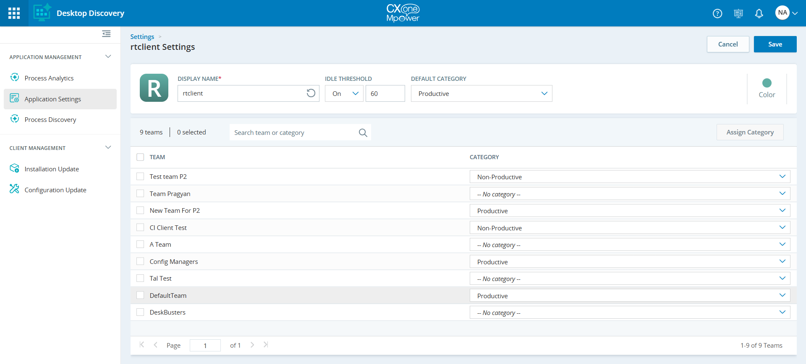Reset display name with the revert icon

point(311,93)
